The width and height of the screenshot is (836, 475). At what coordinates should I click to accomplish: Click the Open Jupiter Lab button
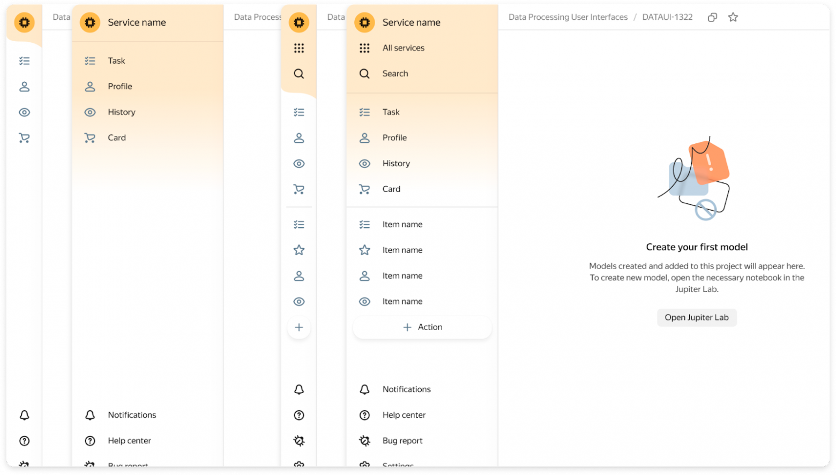[x=697, y=318]
